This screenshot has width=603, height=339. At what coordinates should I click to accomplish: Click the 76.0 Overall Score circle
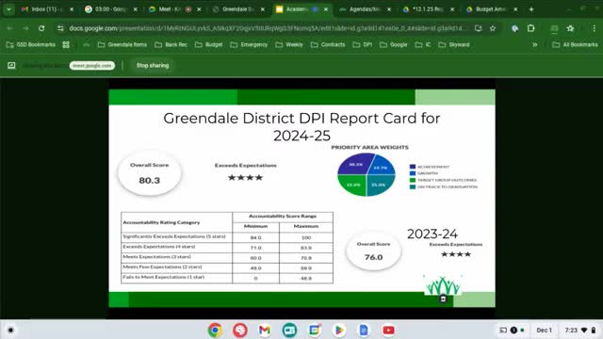point(373,251)
